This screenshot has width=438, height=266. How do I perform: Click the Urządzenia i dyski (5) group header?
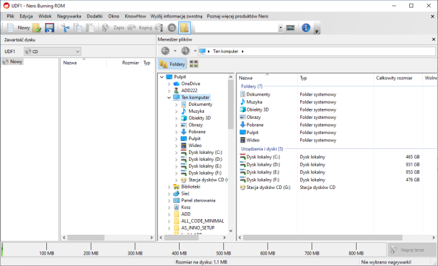[262, 149]
